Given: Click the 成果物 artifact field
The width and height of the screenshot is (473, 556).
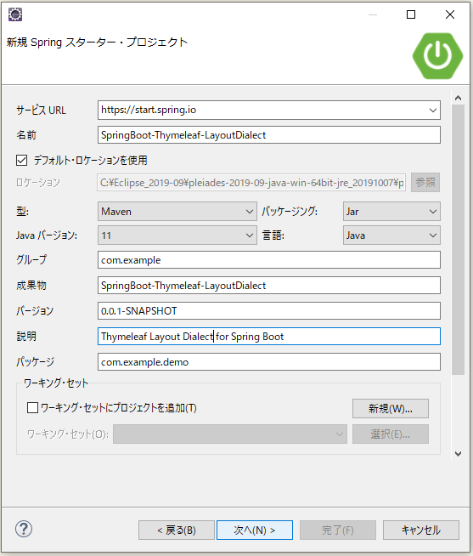Looking at the screenshot, I should (x=269, y=286).
